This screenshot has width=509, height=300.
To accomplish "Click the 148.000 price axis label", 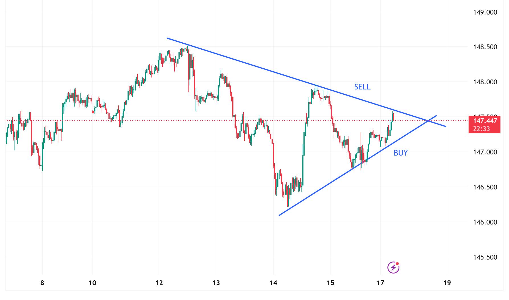I will tap(485, 82).
